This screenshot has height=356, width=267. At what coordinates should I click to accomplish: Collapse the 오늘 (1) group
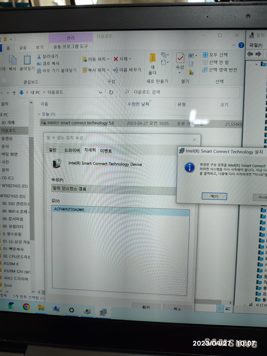pos(39,114)
